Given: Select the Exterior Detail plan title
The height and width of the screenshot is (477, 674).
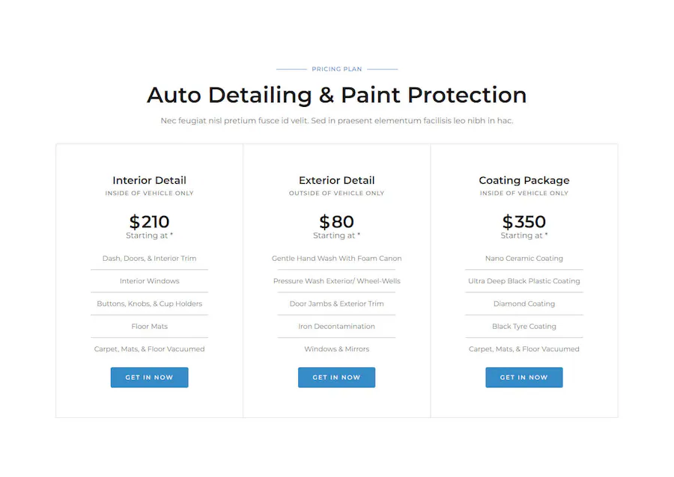Looking at the screenshot, I should (336, 180).
